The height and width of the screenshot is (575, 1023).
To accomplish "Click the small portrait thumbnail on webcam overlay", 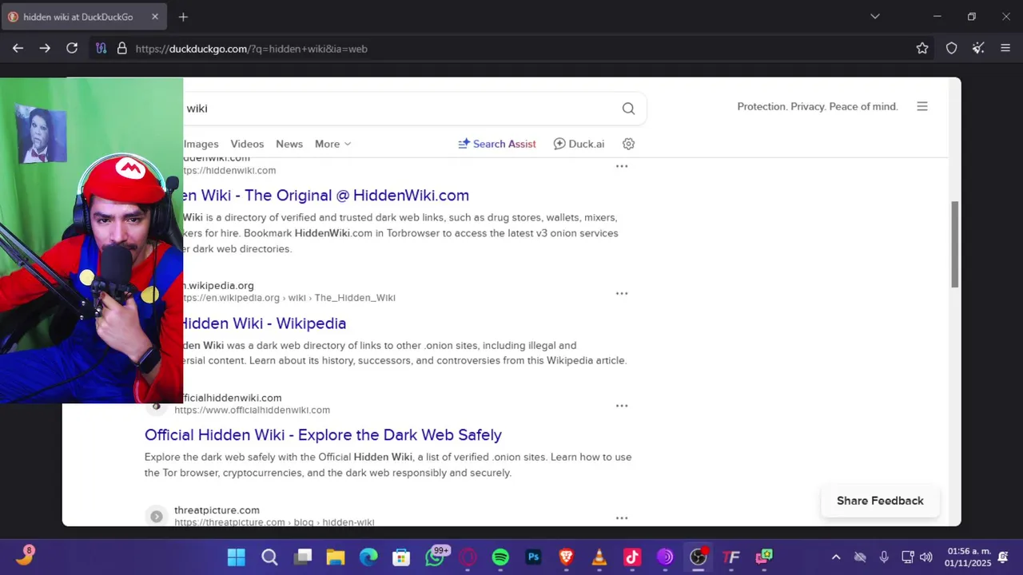I will (x=41, y=134).
